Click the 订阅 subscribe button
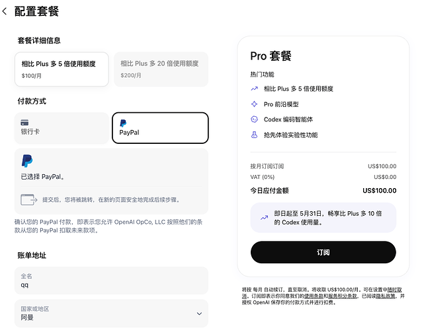This screenshot has width=424, height=330. [323, 252]
